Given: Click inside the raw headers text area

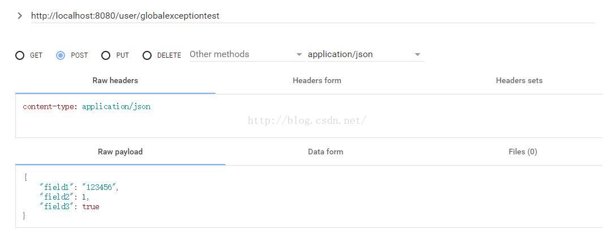Looking at the screenshot, I should coord(309,116).
